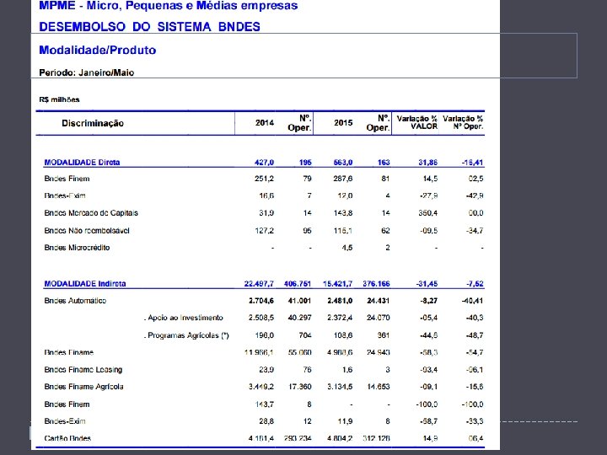The width and height of the screenshot is (607, 455).
Task: Select the -31,45 variation for MODALIDADE Indireta
Action: (427, 284)
